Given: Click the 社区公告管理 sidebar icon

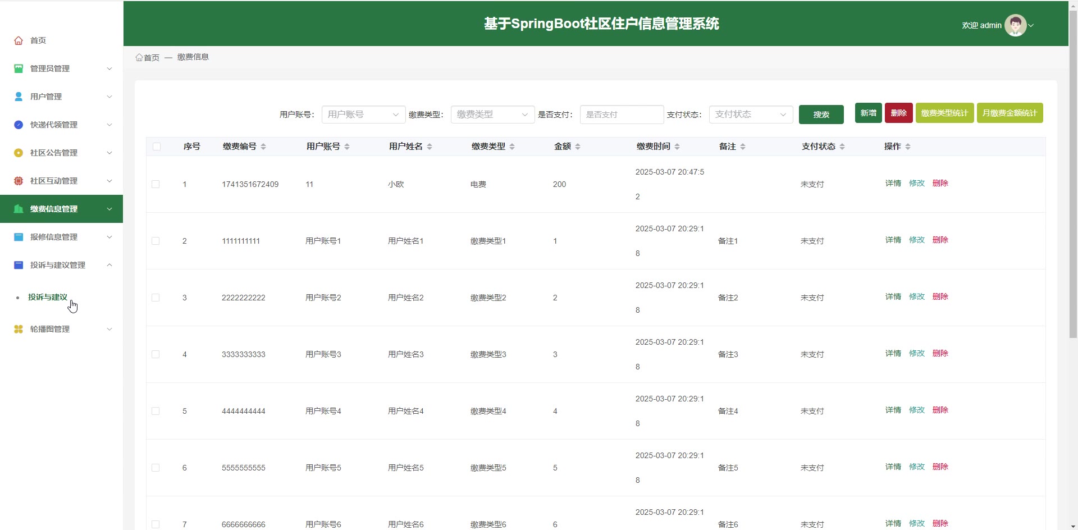Looking at the screenshot, I should tap(19, 153).
